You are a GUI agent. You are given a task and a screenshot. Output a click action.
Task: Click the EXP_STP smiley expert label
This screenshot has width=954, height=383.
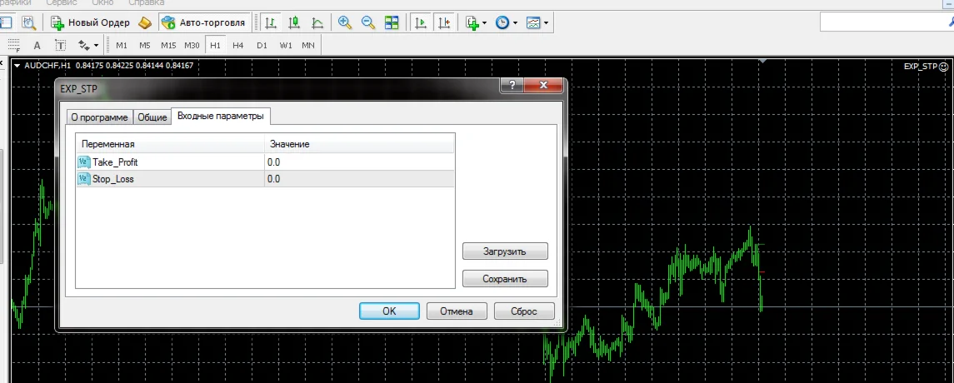click(926, 67)
